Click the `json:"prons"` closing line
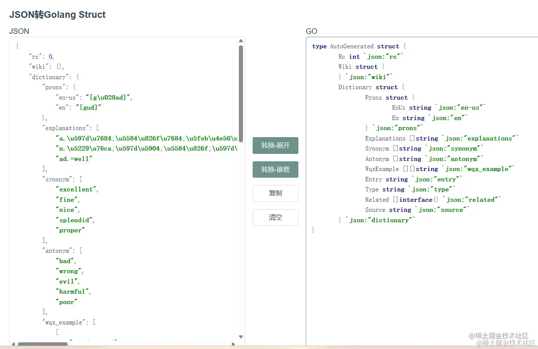 pos(394,128)
